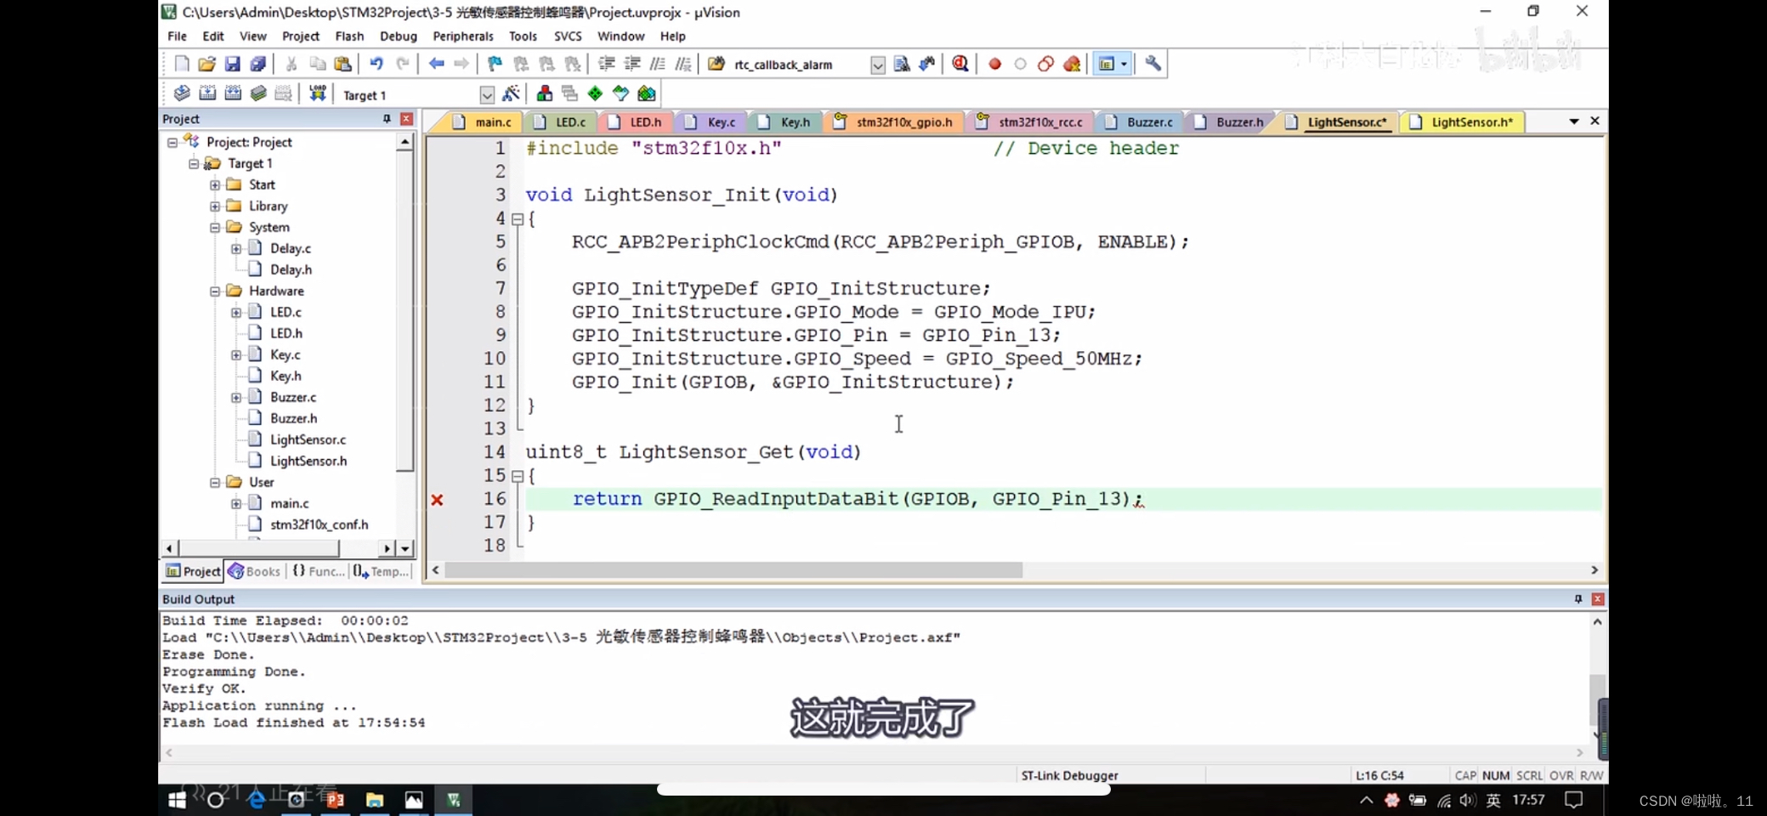This screenshot has height=816, width=1767.
Task: Save the current file with the Save icon
Action: coord(232,64)
